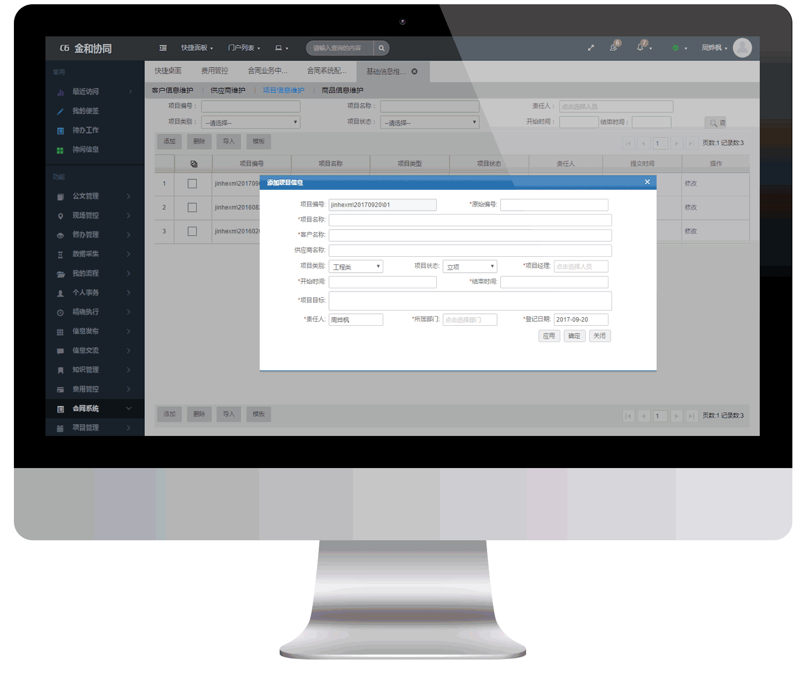Image resolution: width=802 pixels, height=674 pixels.
Task: Open the dialog 项目类别 工程类 dropdown
Action: (x=356, y=266)
